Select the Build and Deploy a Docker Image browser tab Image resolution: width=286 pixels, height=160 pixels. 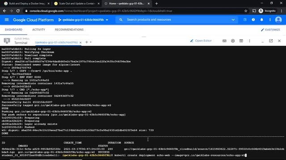click(x=27, y=4)
